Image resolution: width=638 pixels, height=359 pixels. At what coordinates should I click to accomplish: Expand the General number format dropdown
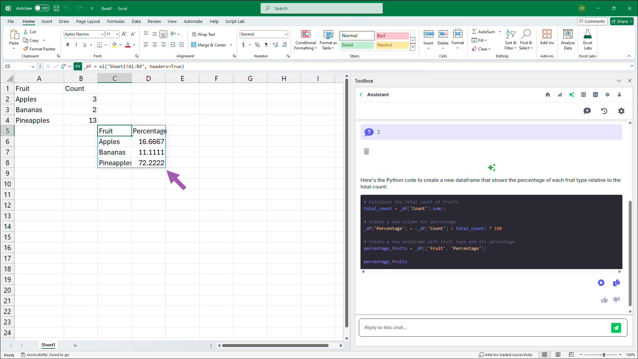coord(285,34)
